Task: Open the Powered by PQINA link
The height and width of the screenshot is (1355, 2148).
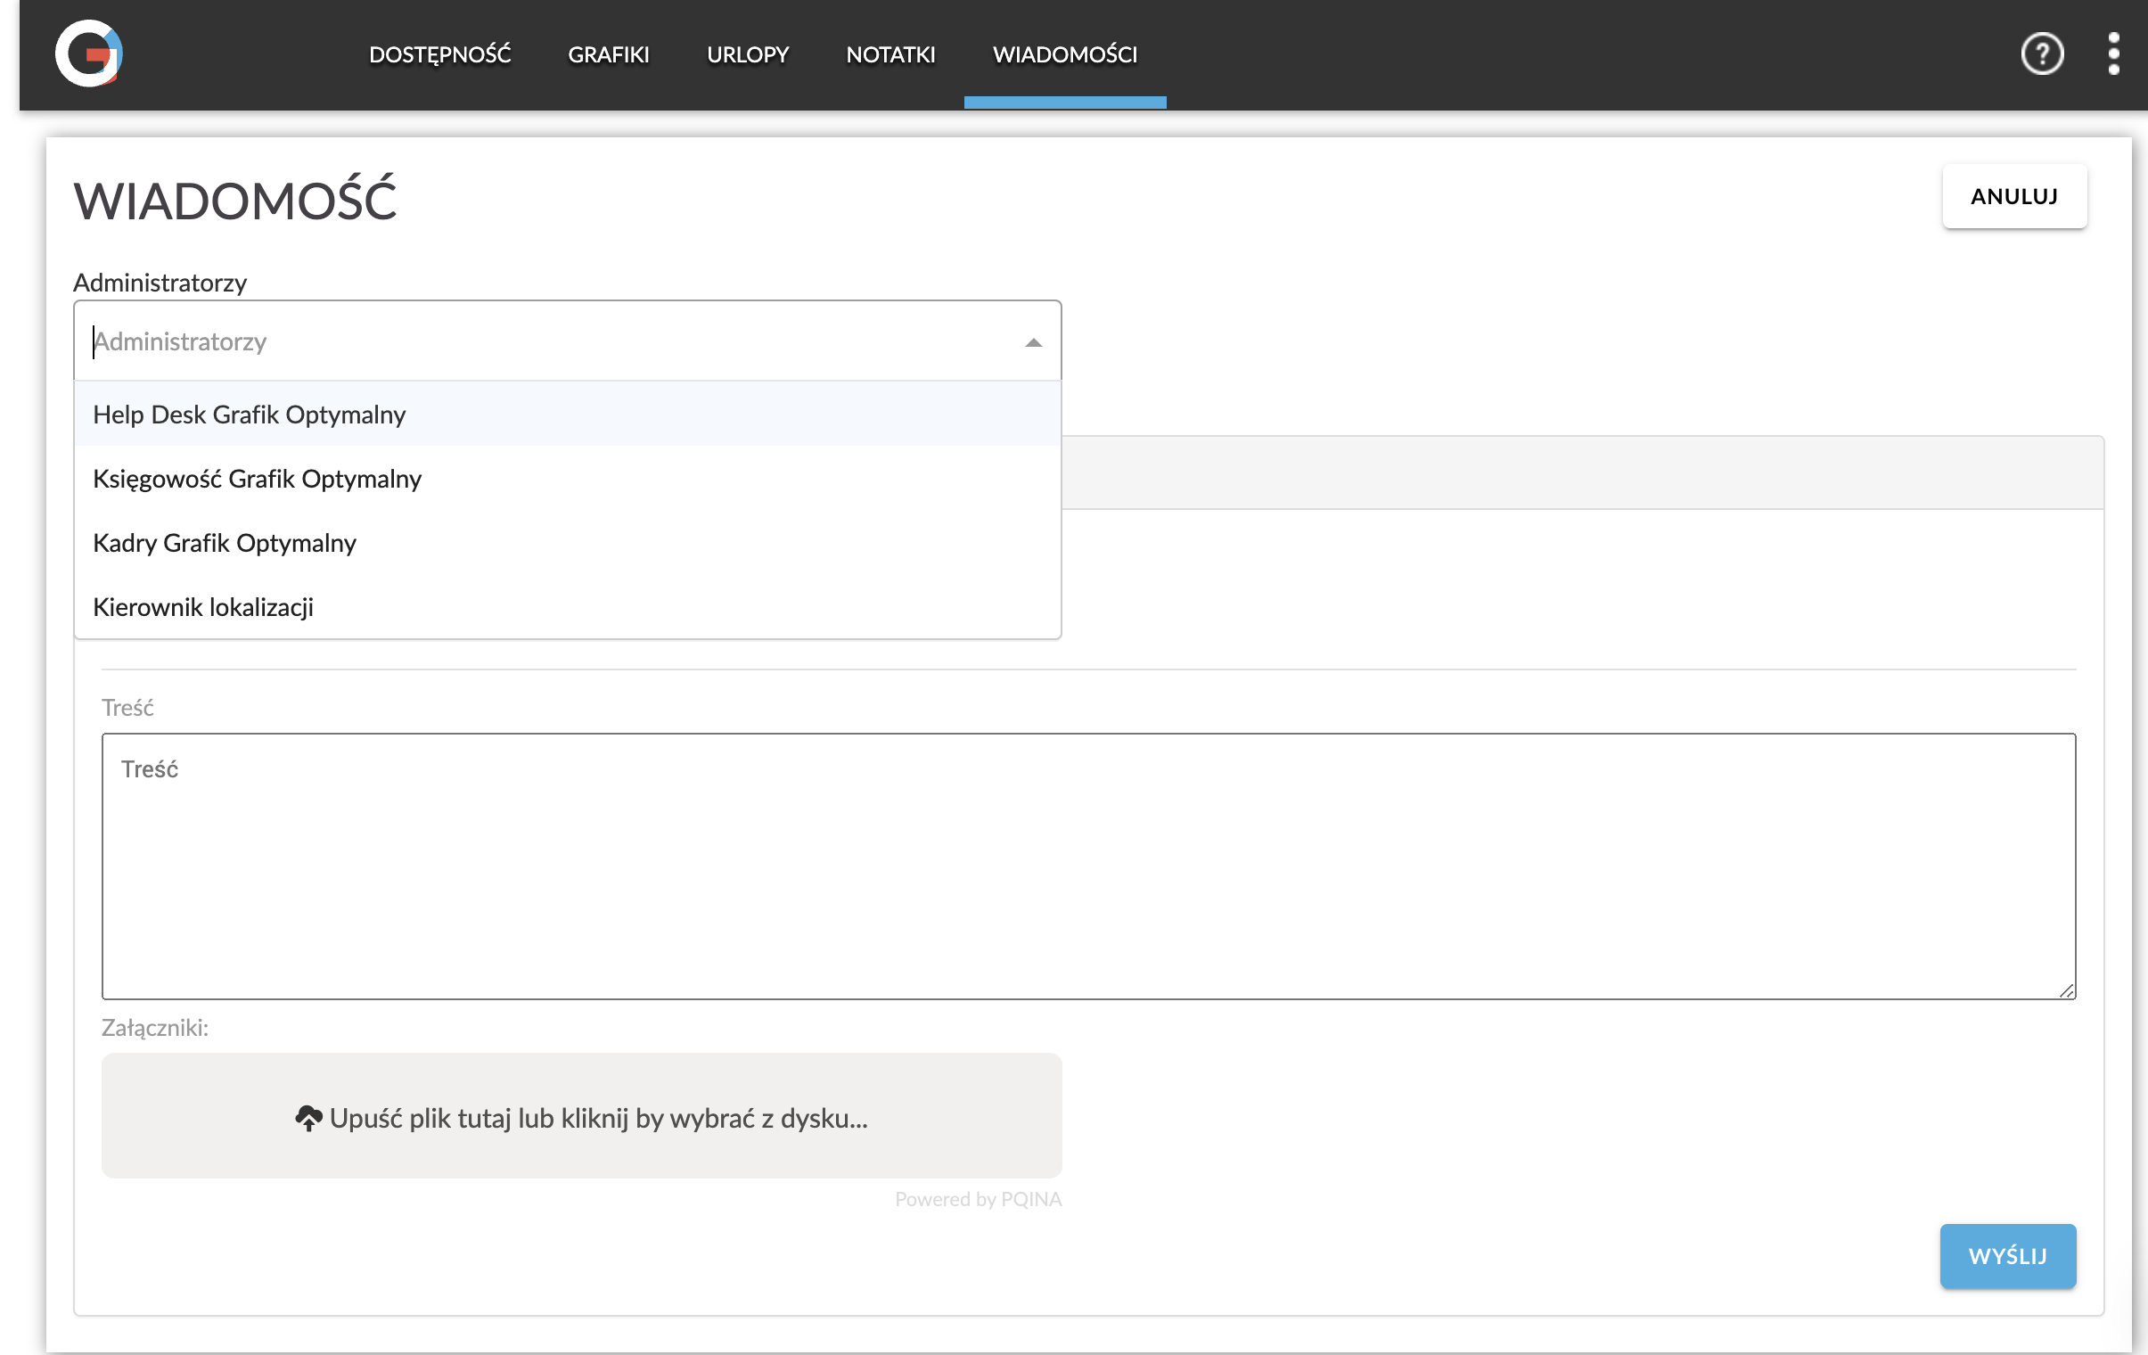Action: [978, 1199]
